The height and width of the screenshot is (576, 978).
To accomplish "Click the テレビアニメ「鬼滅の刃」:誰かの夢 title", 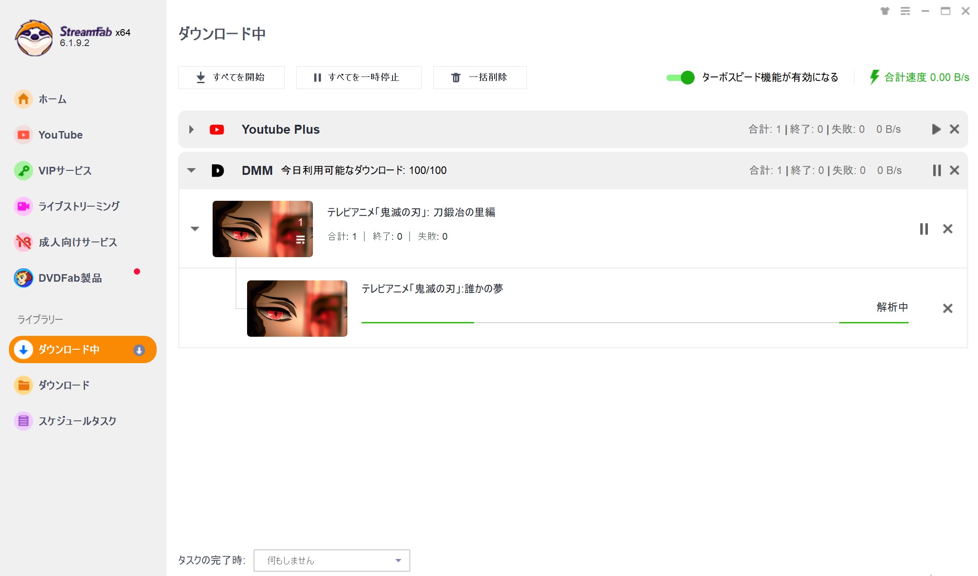I will pos(432,289).
